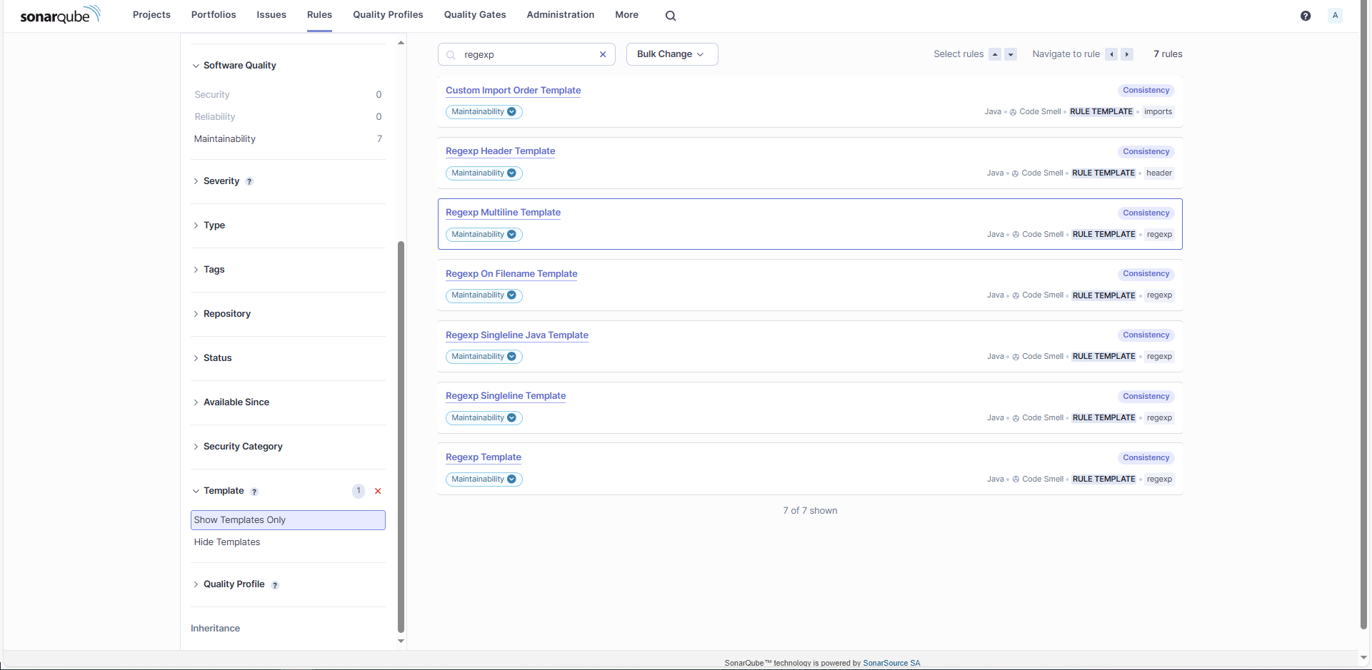Image resolution: width=1372 pixels, height=670 pixels.
Task: Go to the Issues menu
Action: pyautogui.click(x=271, y=15)
